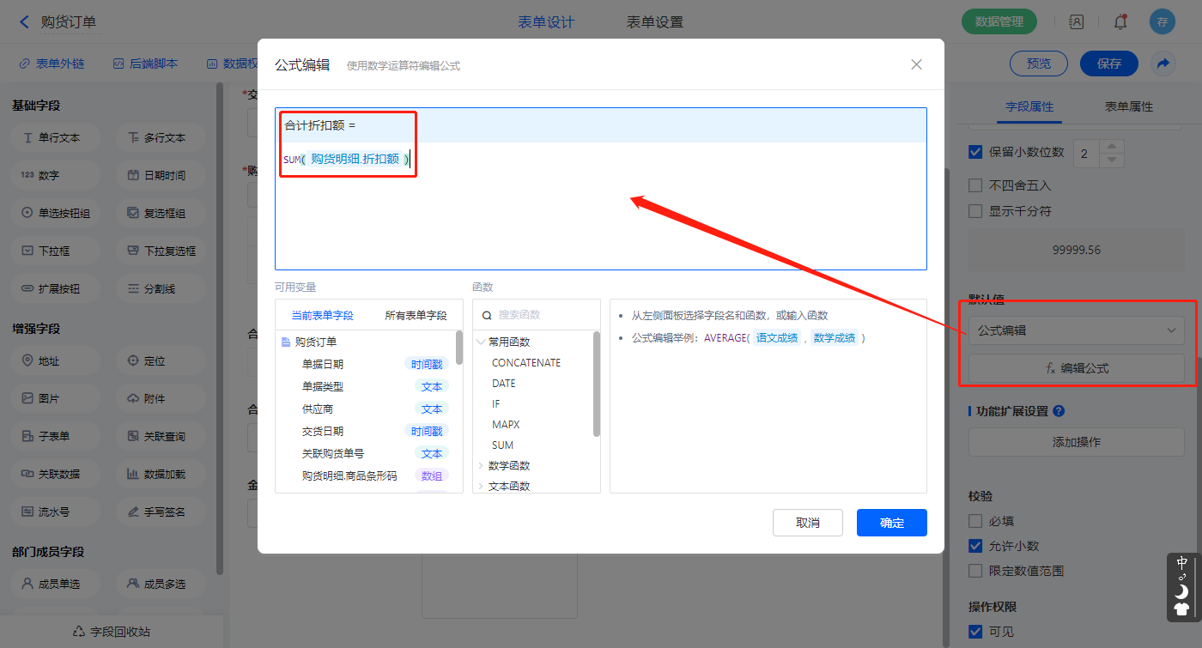Image resolution: width=1202 pixels, height=648 pixels.
Task: Enable the 不四舍五入 checkbox
Action: coord(975,185)
